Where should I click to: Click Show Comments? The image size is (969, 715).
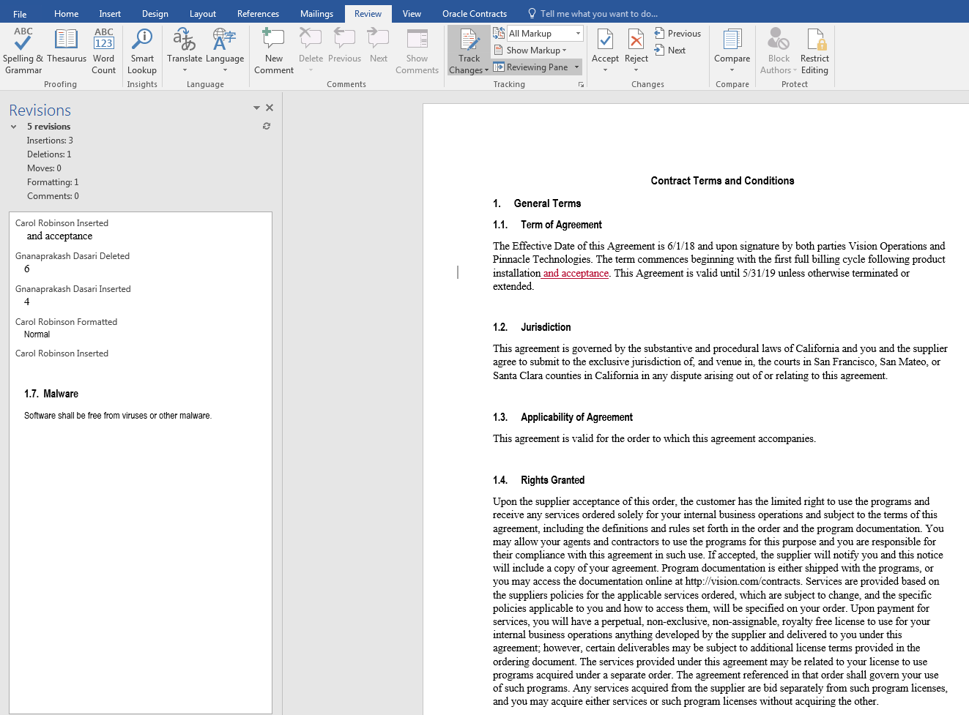point(417,50)
